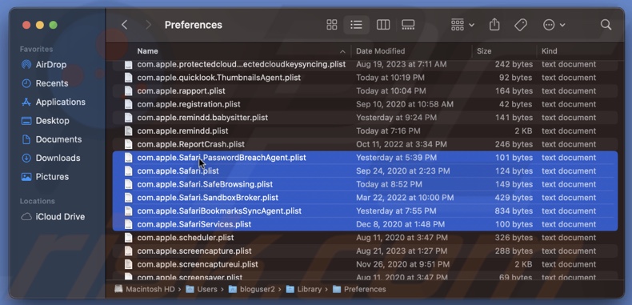Click date 'Nov 26, 2020 at 9:51 PM'

[x=402, y=264]
